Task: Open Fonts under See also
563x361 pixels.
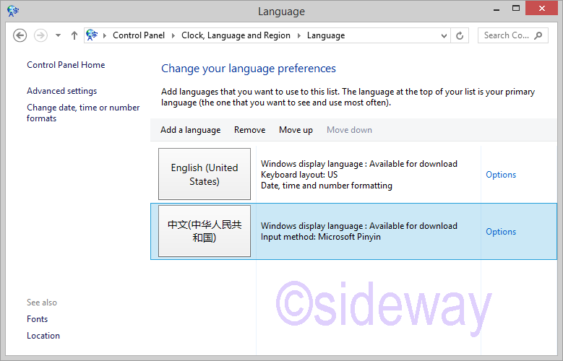Action: point(38,319)
